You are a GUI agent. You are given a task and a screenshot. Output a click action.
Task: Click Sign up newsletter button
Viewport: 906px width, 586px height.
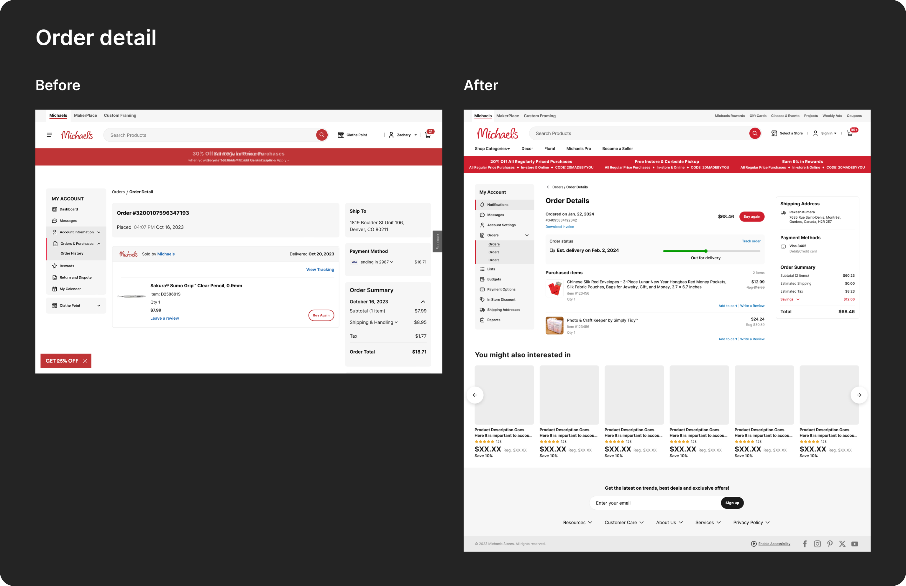tap(732, 503)
